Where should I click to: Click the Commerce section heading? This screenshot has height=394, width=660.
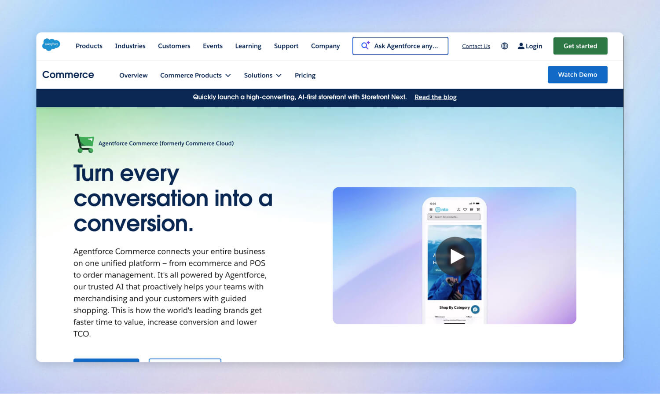click(x=68, y=75)
